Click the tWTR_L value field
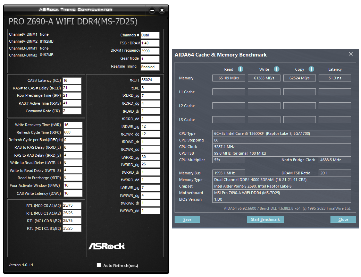The height and width of the screenshot is (277, 361). point(73,163)
